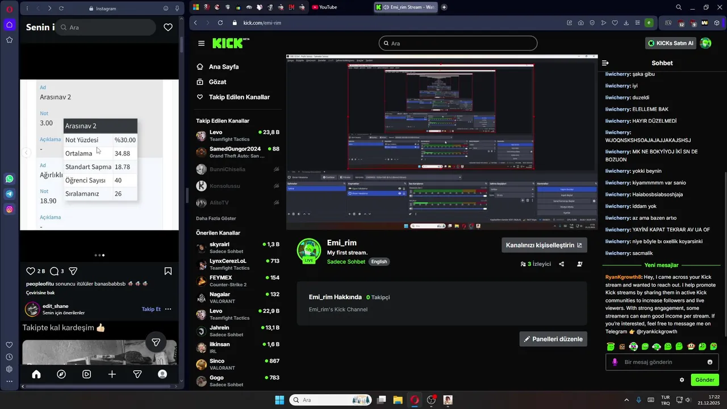This screenshot has width=727, height=409.
Task: Click Panelleri düzenle button
Action: pos(553,339)
